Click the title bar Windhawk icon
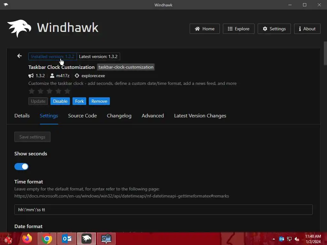 [6, 4]
